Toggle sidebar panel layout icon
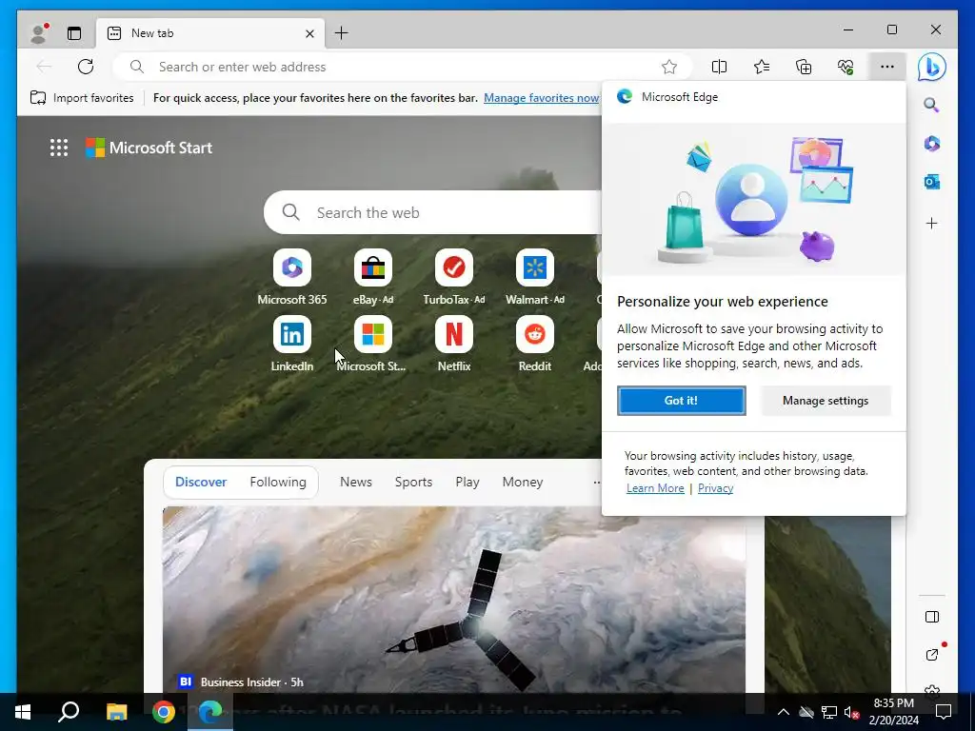The width and height of the screenshot is (975, 731). pyautogui.click(x=931, y=617)
